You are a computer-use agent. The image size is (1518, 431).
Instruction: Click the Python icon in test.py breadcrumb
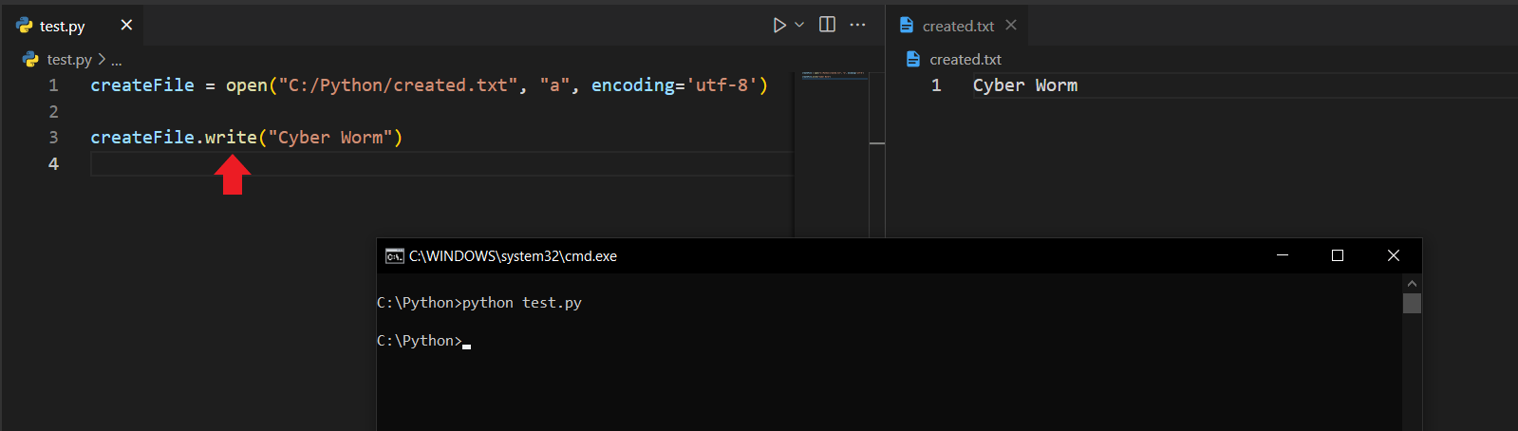coord(30,59)
